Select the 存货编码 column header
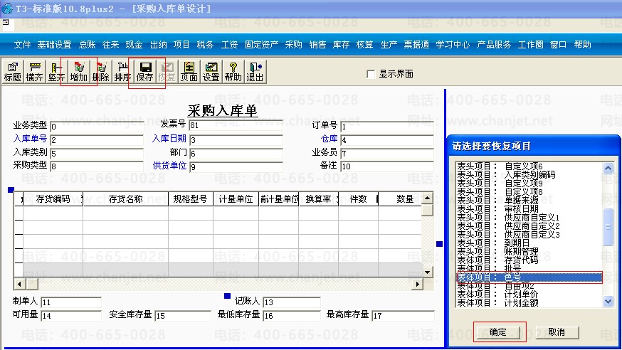The width and height of the screenshot is (622, 350). coord(53,199)
